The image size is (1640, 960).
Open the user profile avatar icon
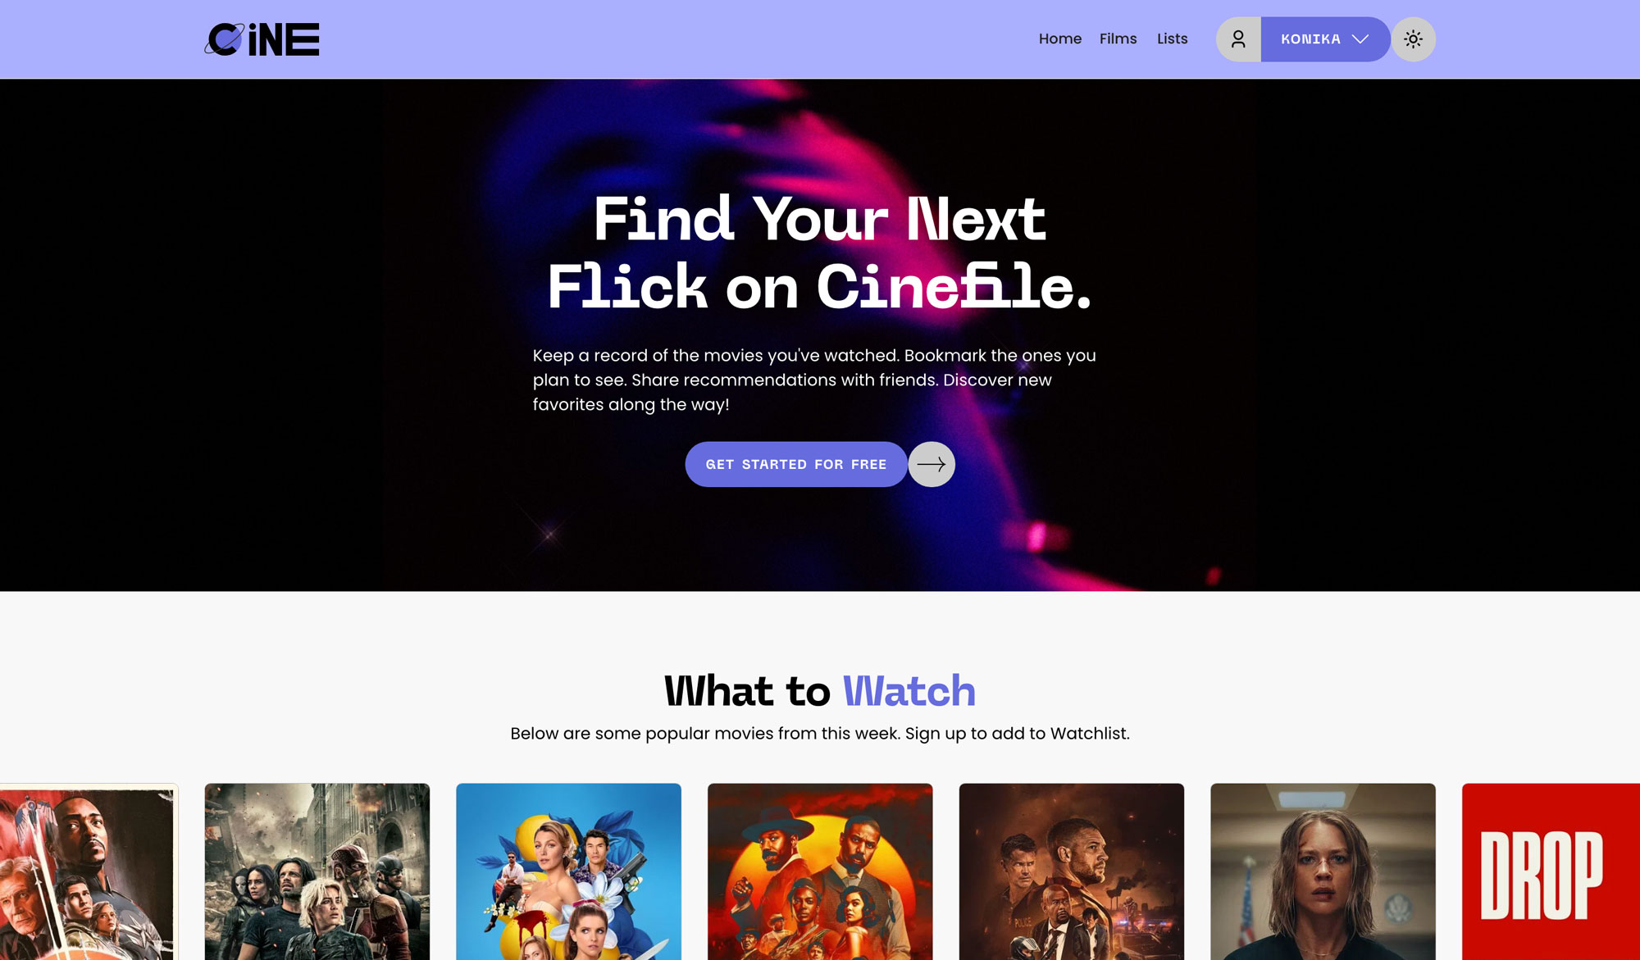(x=1238, y=39)
